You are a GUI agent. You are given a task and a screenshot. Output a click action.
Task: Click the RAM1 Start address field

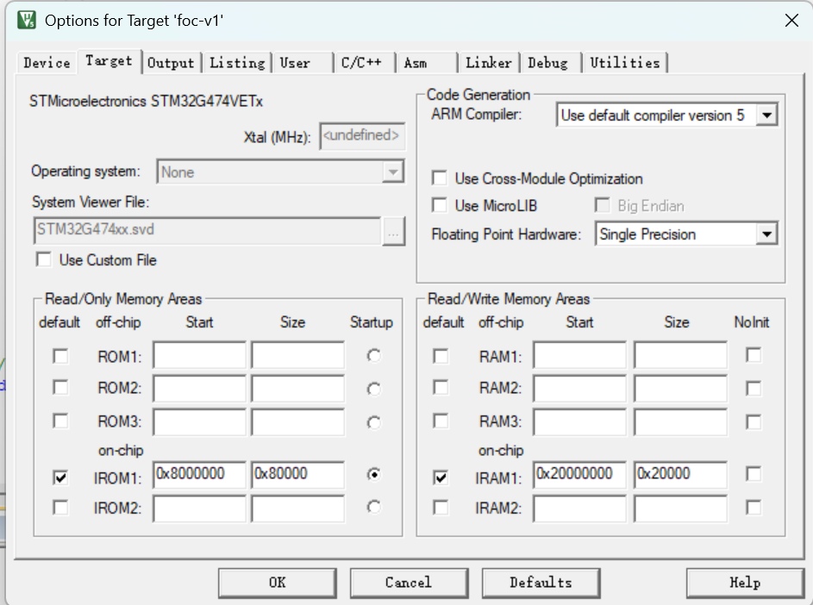pos(579,356)
